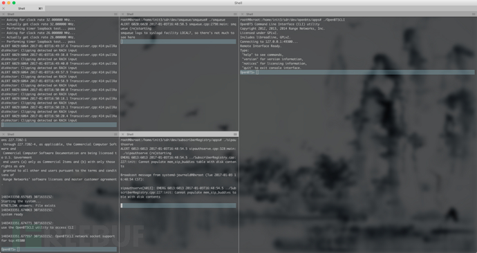Click the '"version" for version information' line
477x253 pixels.
pyautogui.click(x=272, y=59)
